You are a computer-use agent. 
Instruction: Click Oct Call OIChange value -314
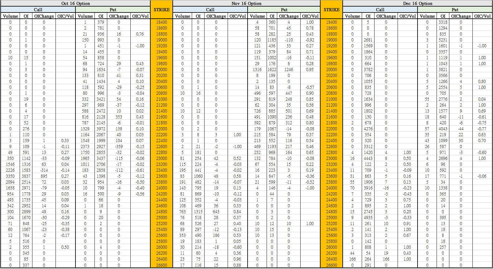(44, 170)
